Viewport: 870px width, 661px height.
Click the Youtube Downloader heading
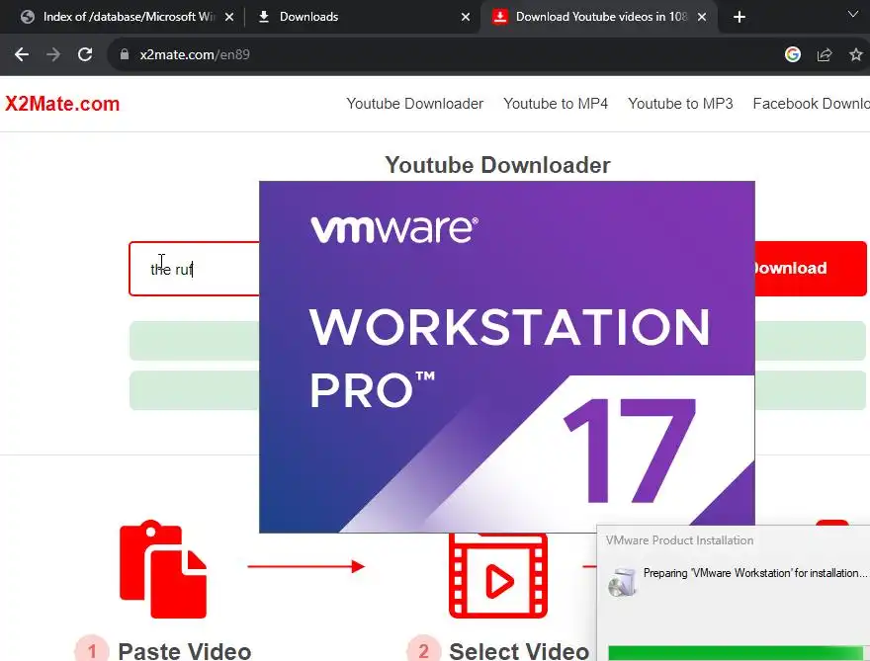point(497,165)
